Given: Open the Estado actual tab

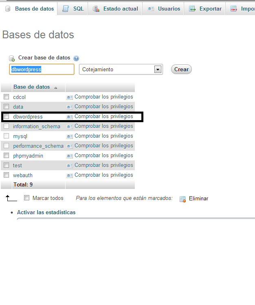Looking at the screenshot, I should pos(115,9).
